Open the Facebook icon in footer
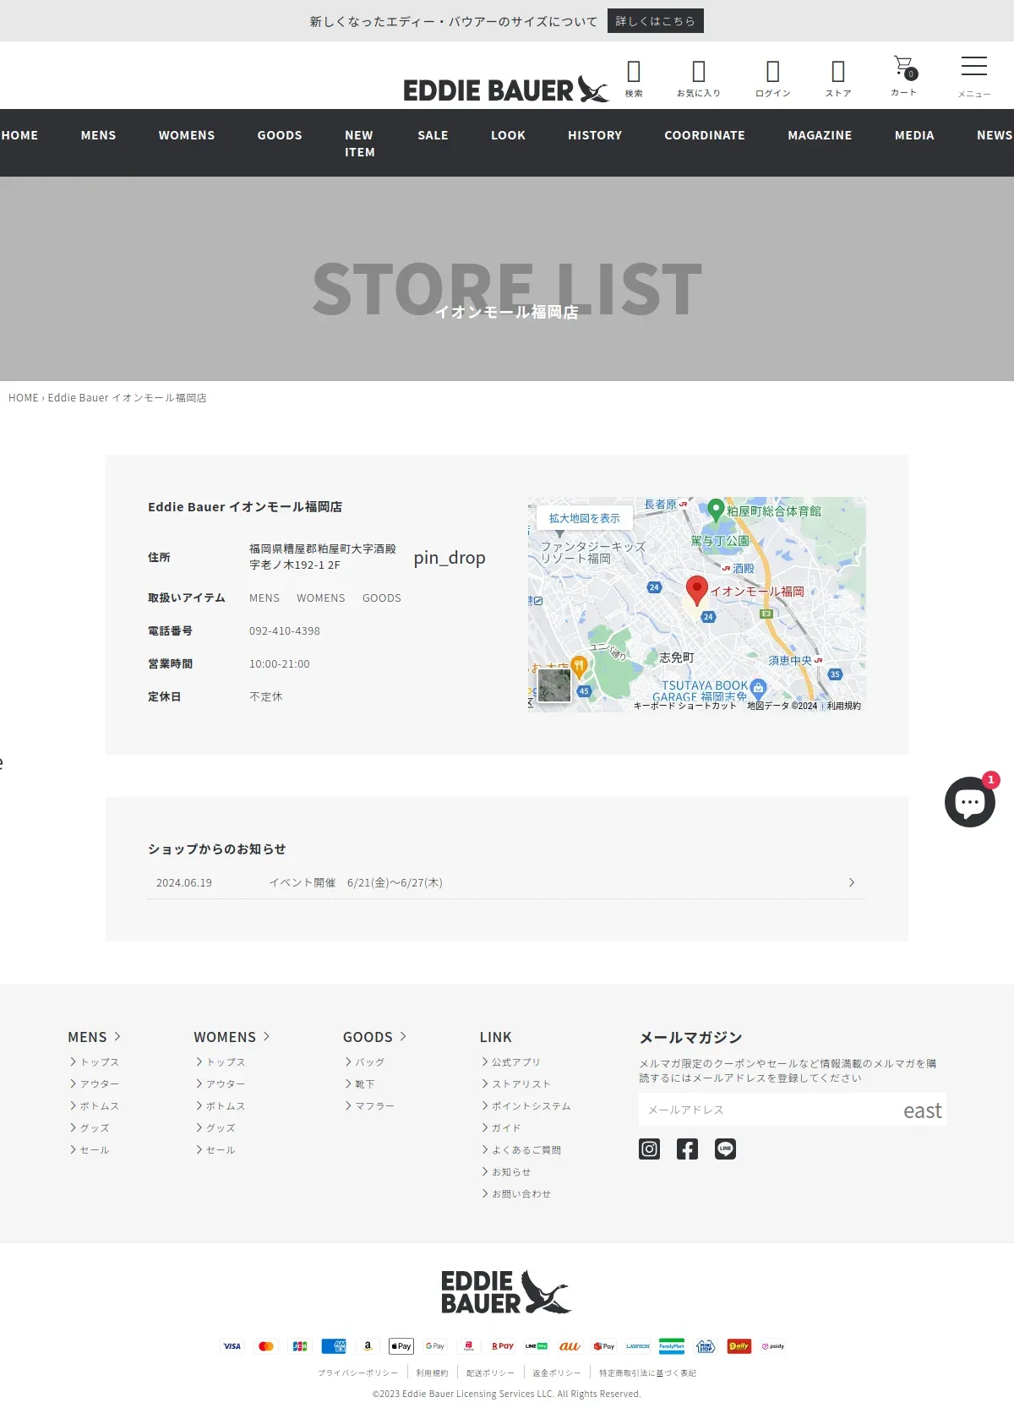Image resolution: width=1014 pixels, height=1408 pixels. point(687,1149)
